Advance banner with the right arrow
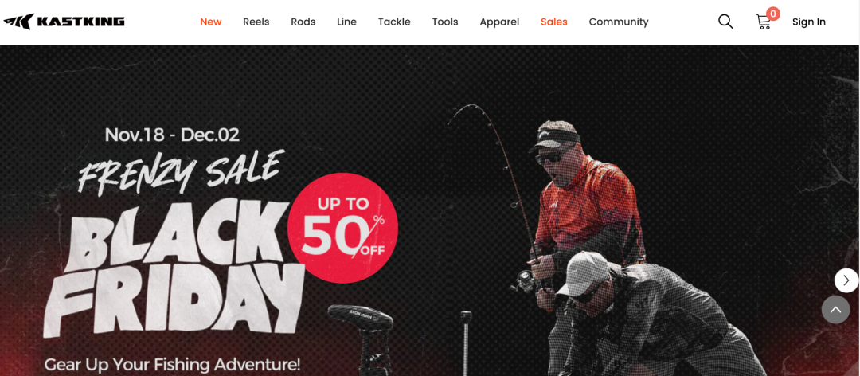This screenshot has height=376, width=860. pyautogui.click(x=846, y=280)
